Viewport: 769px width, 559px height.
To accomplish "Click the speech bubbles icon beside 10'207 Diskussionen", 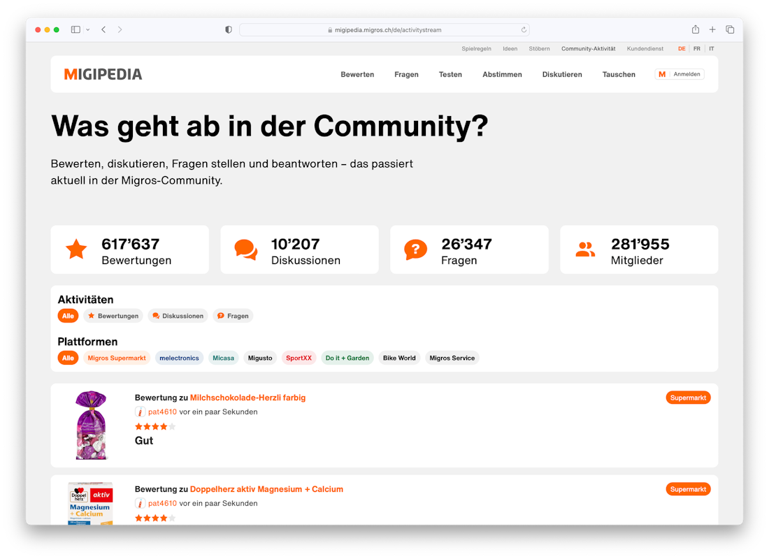I will pyautogui.click(x=246, y=249).
